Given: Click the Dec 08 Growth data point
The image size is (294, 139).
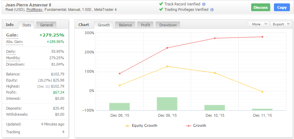Looking at the screenshot, I should [x=120, y=73].
